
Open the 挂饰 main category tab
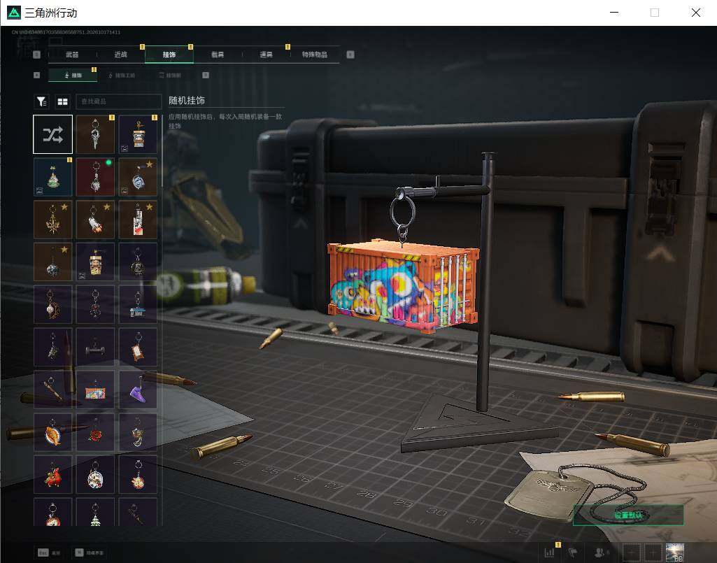click(x=169, y=55)
